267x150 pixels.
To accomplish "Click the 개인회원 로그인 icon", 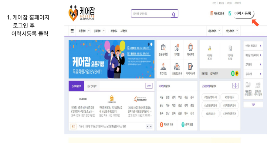I will click(209, 51).
